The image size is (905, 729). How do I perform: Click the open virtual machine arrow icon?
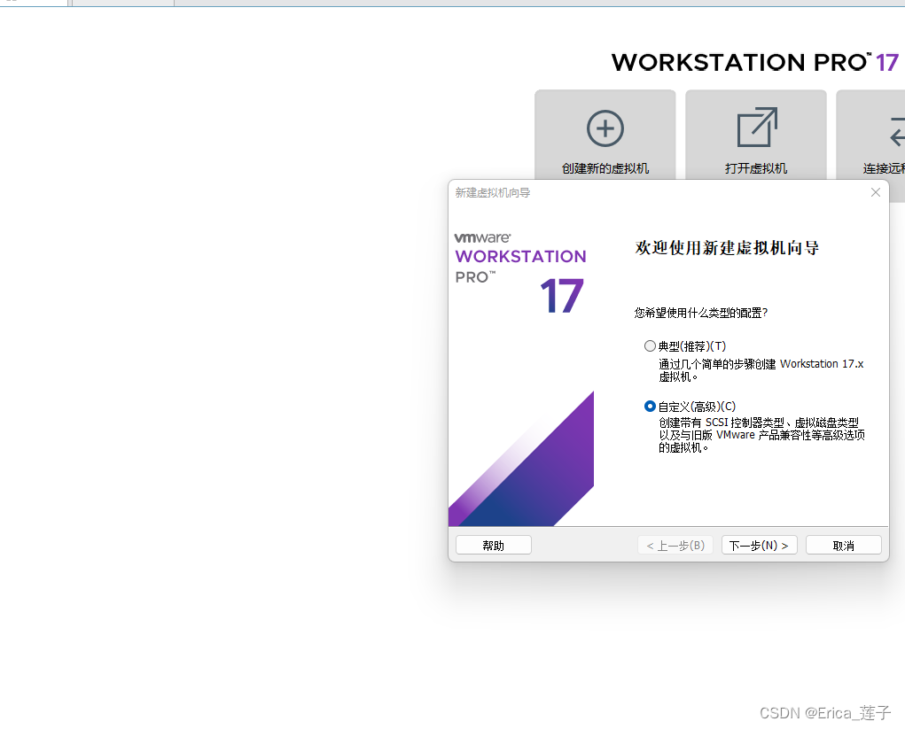757,127
